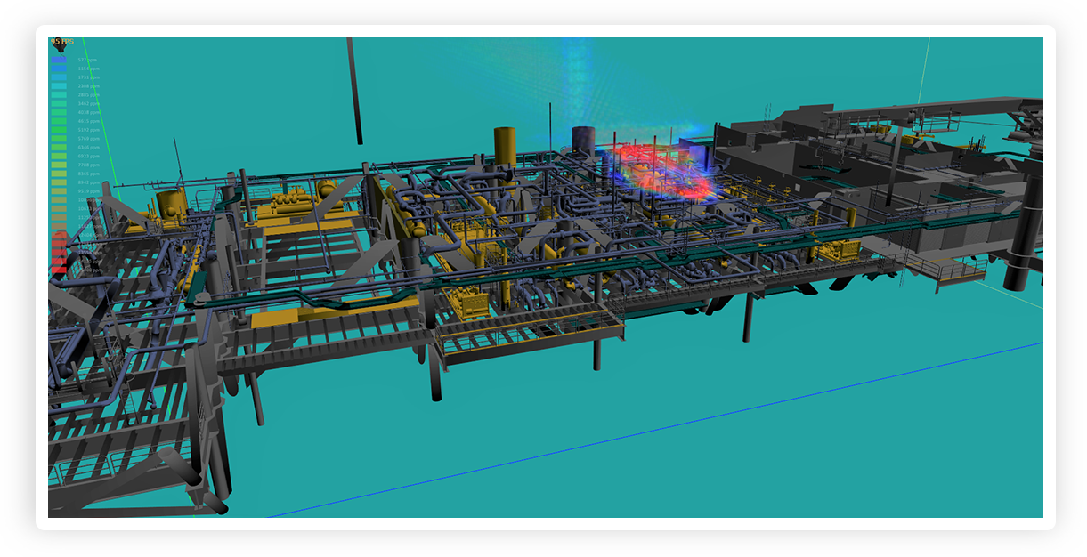Screen dimensions: 1087x557
Task: Select the 6923 ppm legend swatch
Action: [x=59, y=156]
